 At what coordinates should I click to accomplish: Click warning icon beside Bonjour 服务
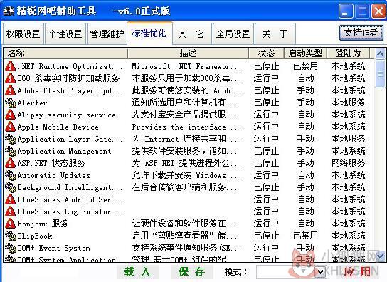pos(11,224)
